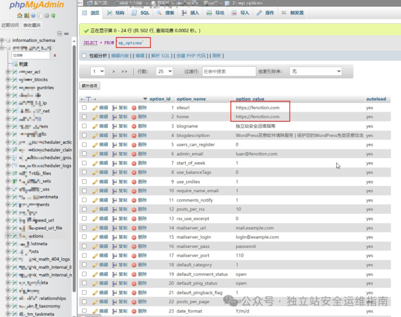Screen dimensions: 401x317
Task: Click pencil edit icon for start_of_week row
Action: pyautogui.click(x=95, y=163)
